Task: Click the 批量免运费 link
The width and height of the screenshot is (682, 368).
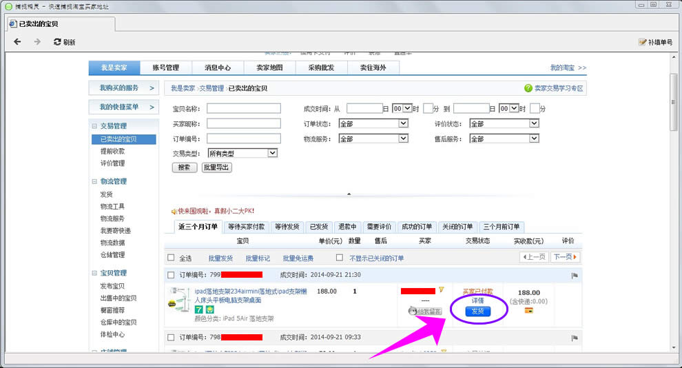Action: click(x=298, y=258)
